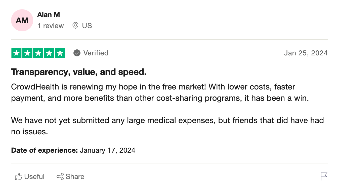Click the location pin icon
The height and width of the screenshot is (190, 339).
click(x=75, y=26)
